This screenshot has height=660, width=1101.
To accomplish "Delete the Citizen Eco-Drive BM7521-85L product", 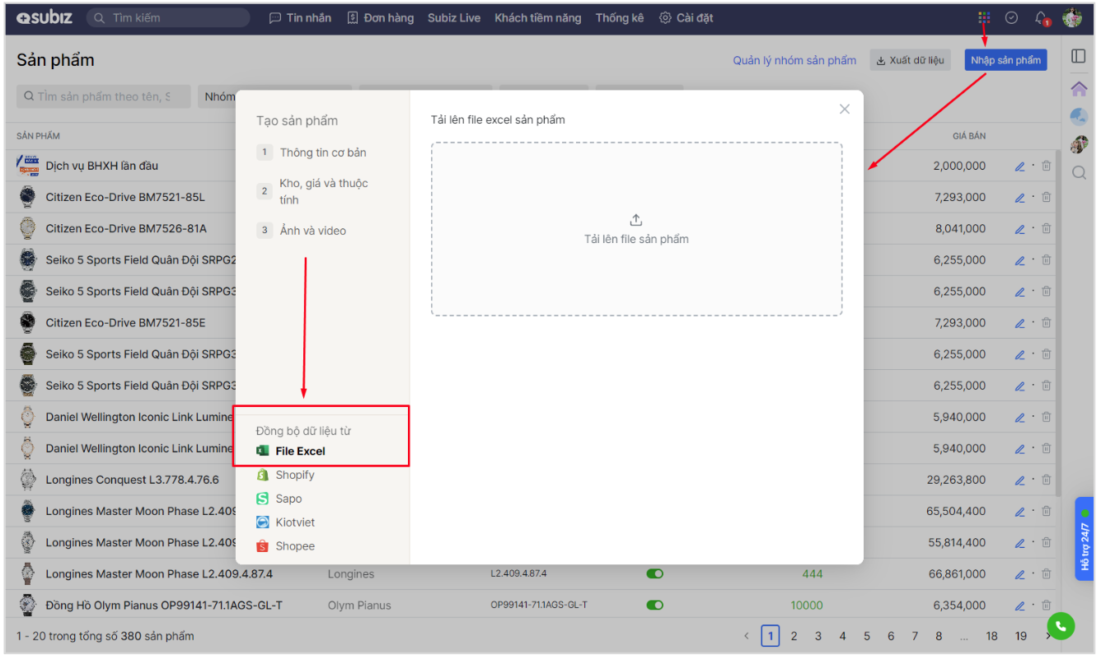I will (x=1046, y=198).
